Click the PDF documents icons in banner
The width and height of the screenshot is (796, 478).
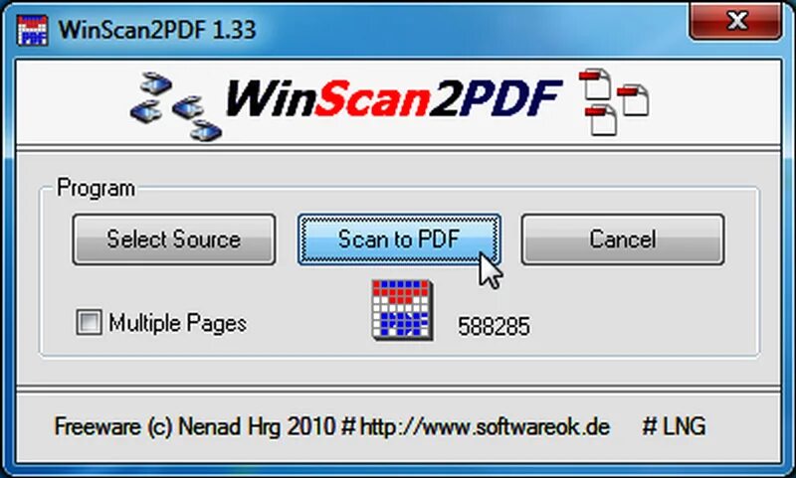614,101
